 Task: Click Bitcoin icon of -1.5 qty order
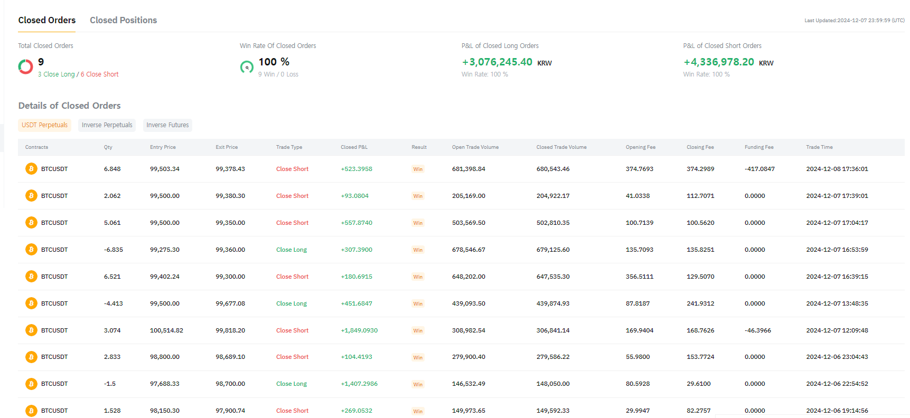(x=31, y=384)
